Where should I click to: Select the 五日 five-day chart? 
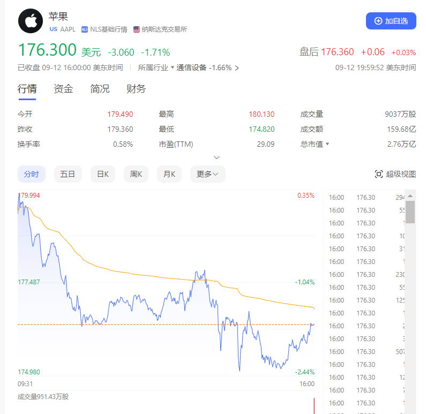(68, 174)
